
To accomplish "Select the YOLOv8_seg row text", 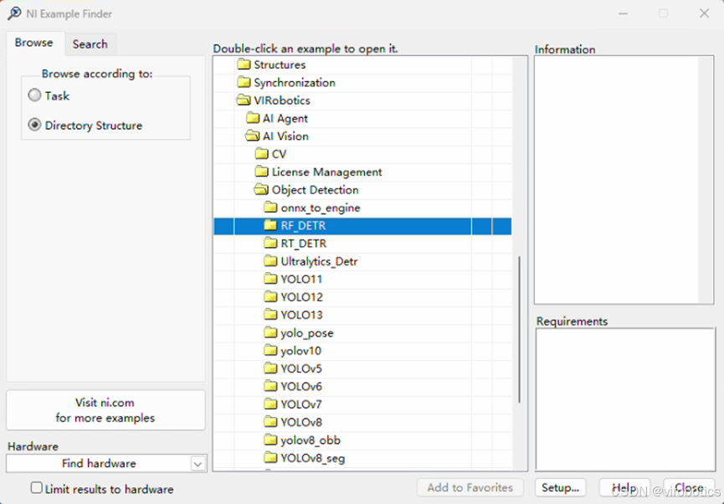I will tap(313, 458).
